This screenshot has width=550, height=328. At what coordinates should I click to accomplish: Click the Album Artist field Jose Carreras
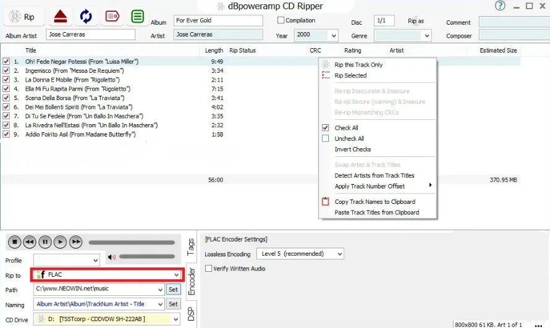tap(90, 35)
